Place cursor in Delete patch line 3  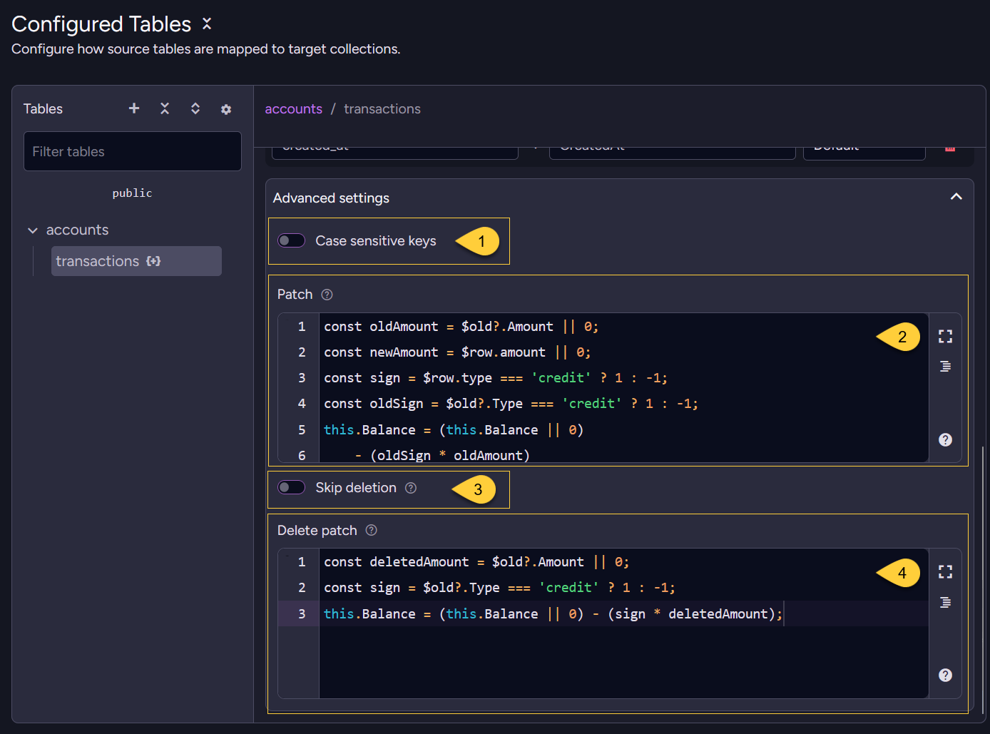(x=553, y=613)
